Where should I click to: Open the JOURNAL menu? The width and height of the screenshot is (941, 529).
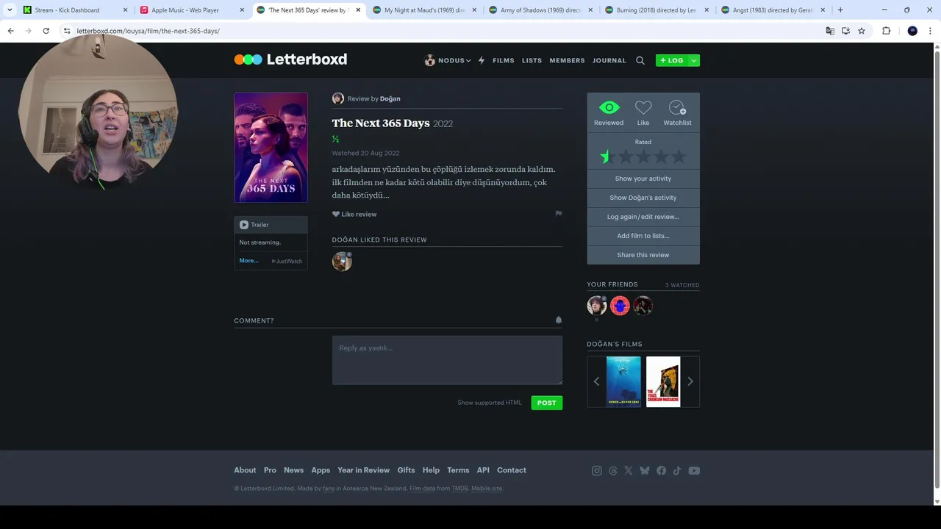click(609, 61)
